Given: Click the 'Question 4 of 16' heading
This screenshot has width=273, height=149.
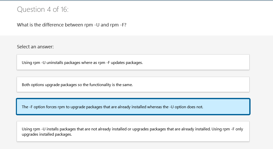Looking at the screenshot, I should 43,9.
